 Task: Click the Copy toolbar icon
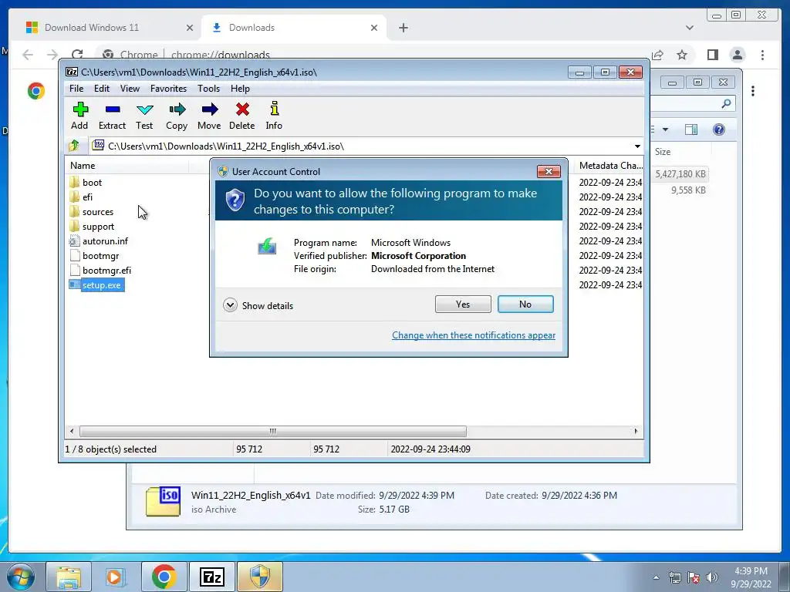(x=177, y=116)
